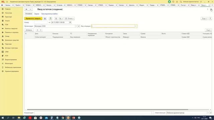The height and width of the screenshot is (120, 214).
Task: Open Chrome in the taskbar
Action: [63, 118]
